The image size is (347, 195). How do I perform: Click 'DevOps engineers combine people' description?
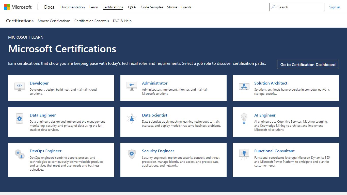66,164
